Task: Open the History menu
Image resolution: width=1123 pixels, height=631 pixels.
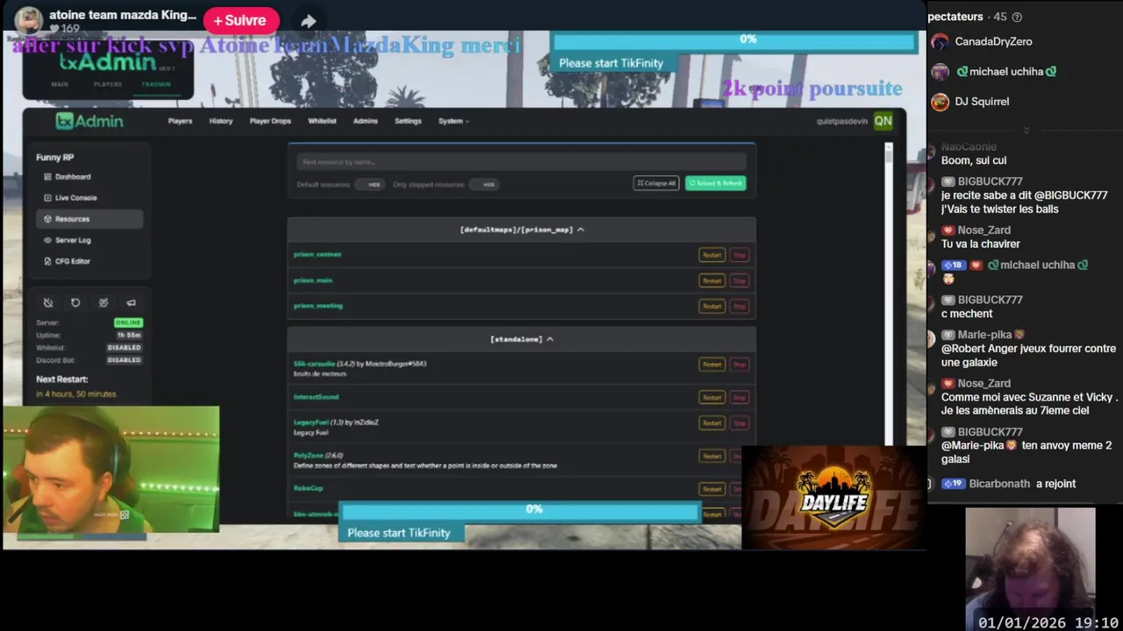Action: tap(221, 121)
